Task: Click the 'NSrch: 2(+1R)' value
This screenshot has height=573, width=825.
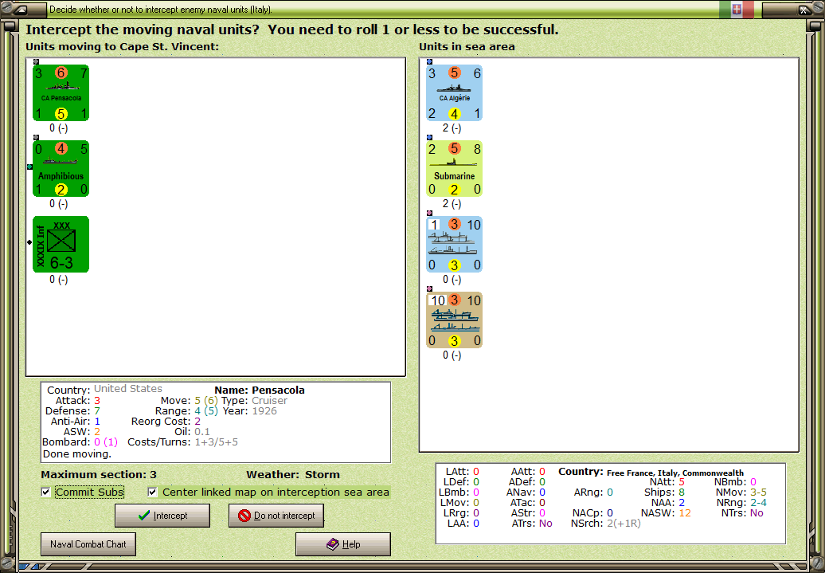Action: pyautogui.click(x=605, y=524)
